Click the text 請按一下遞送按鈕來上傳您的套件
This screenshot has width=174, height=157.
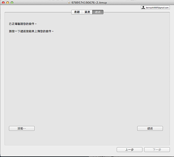(31, 31)
